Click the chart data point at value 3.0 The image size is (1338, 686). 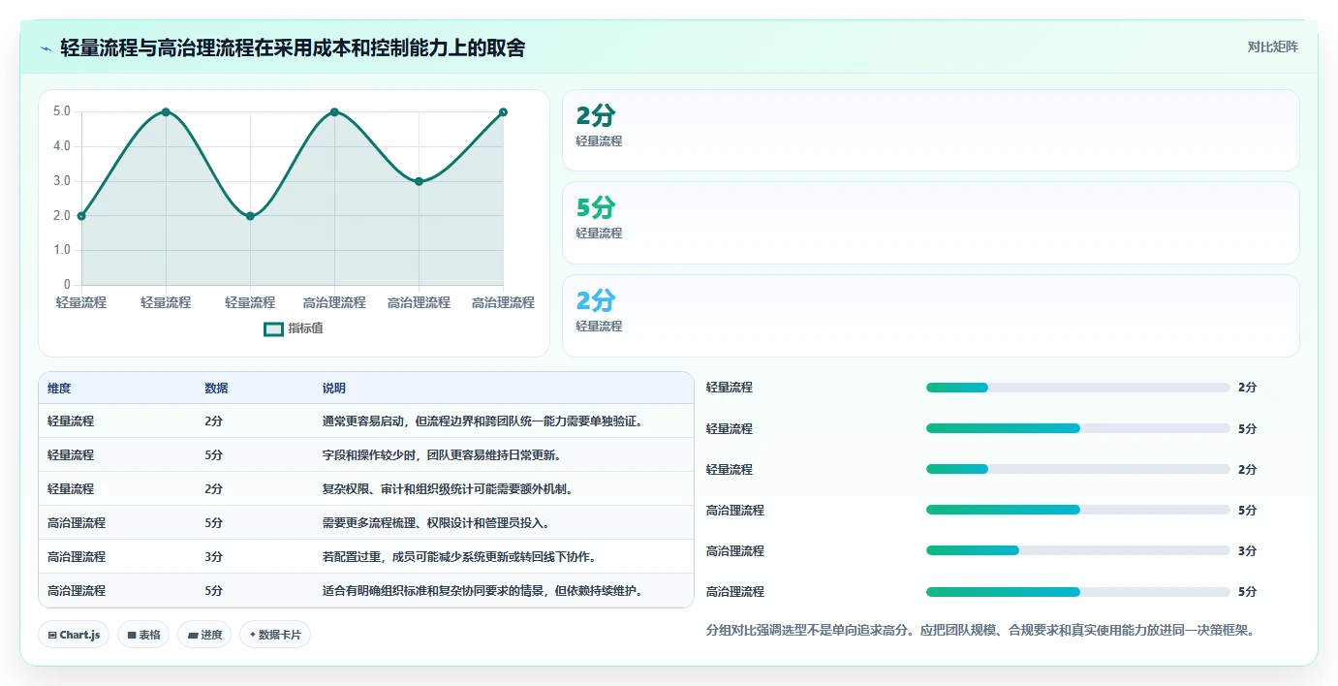click(x=419, y=181)
